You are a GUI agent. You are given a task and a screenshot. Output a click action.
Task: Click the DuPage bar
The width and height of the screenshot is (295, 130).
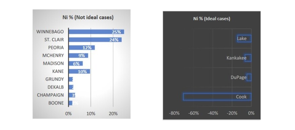(249, 78)
